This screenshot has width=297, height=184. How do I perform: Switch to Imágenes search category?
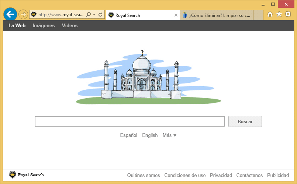point(44,26)
